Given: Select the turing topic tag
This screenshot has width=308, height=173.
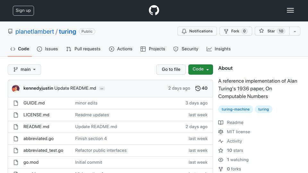Looking at the screenshot, I should click(x=263, y=109).
